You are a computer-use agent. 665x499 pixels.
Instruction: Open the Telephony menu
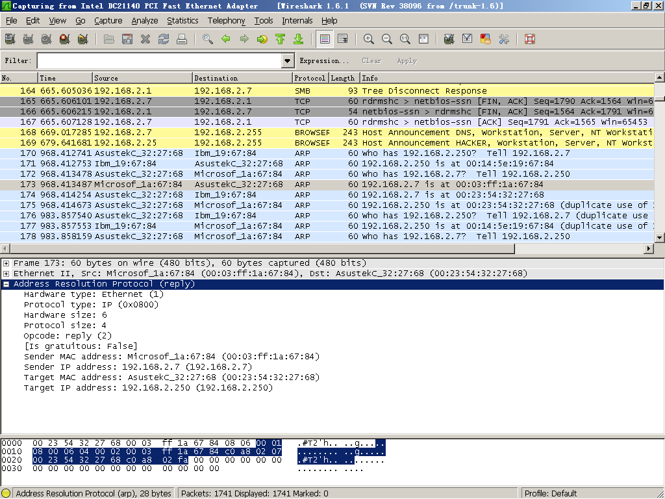226,20
